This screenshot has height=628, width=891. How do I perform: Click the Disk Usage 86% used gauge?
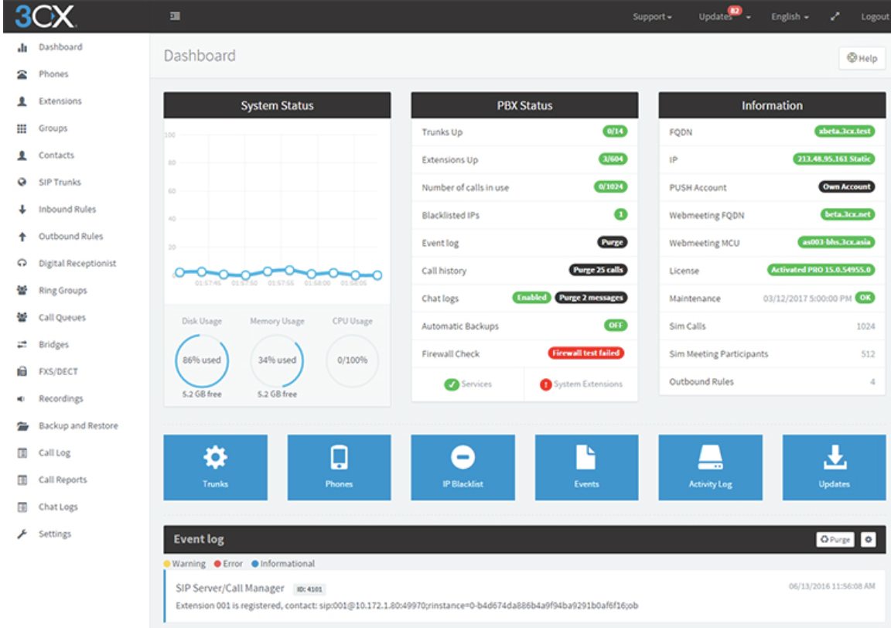point(202,360)
